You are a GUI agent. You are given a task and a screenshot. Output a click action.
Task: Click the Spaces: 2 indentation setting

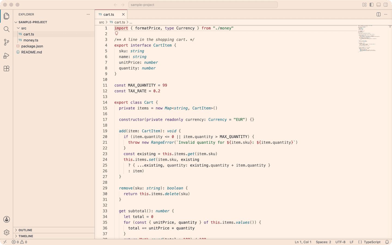pos(323,242)
